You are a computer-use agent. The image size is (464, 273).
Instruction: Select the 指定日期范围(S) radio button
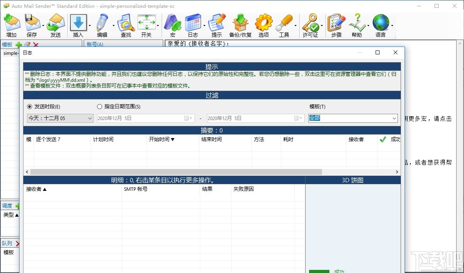[x=100, y=107]
